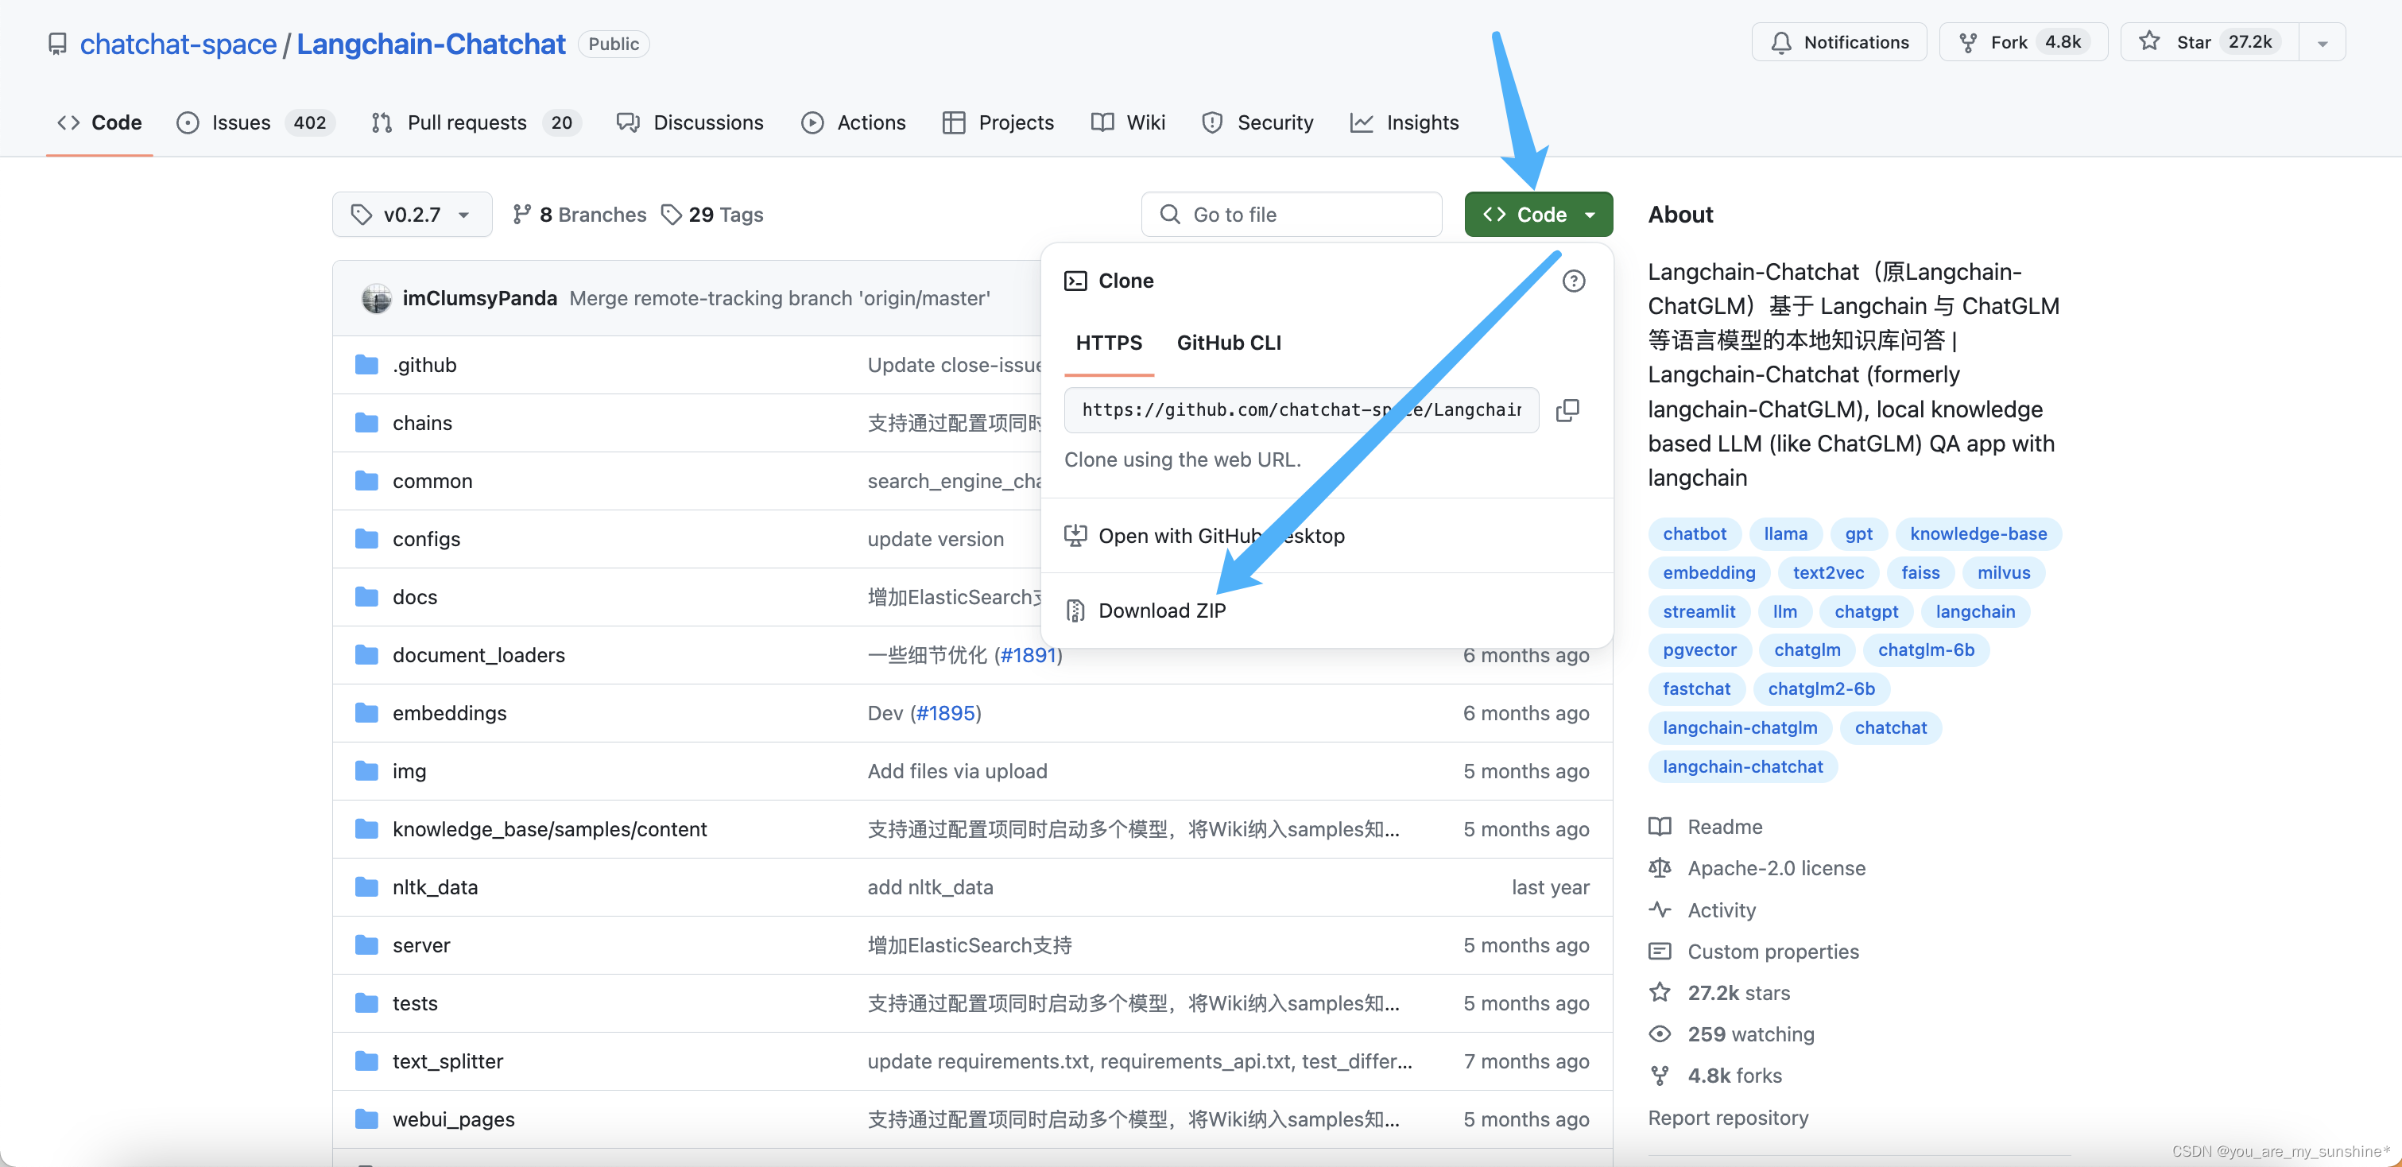Click the Notifications bell button
Image resolution: width=2402 pixels, height=1167 pixels.
coord(1838,42)
